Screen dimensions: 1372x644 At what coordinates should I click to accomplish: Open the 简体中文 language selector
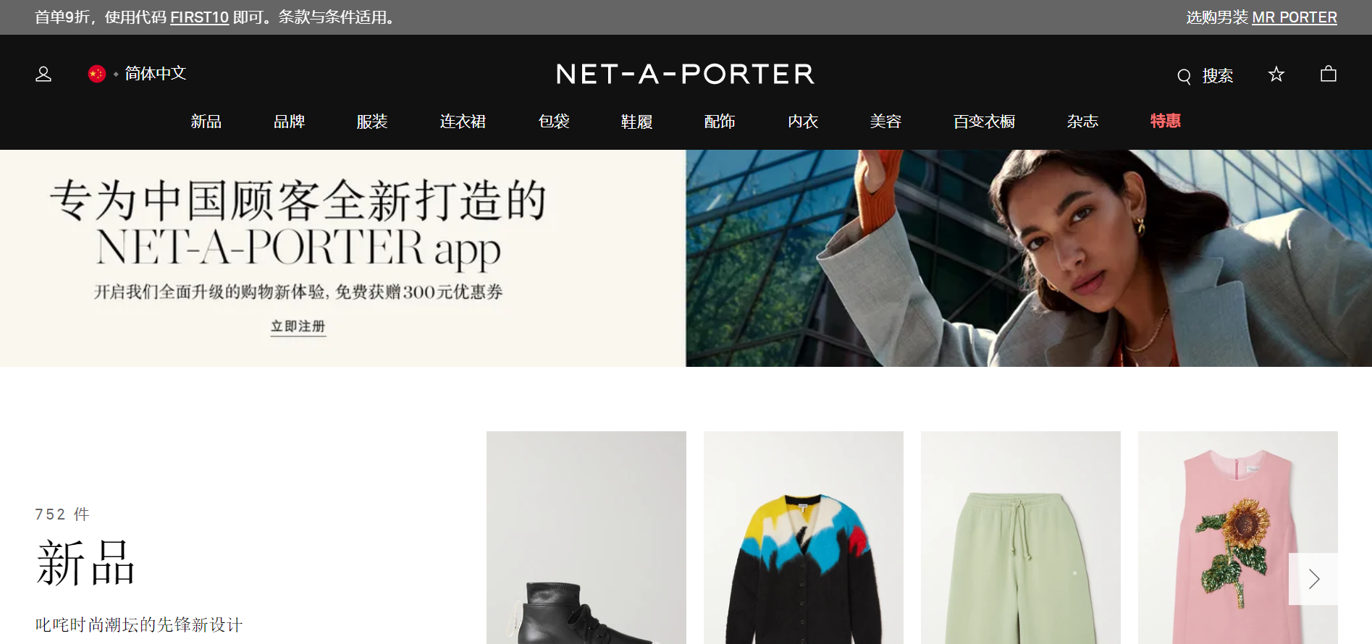155,73
